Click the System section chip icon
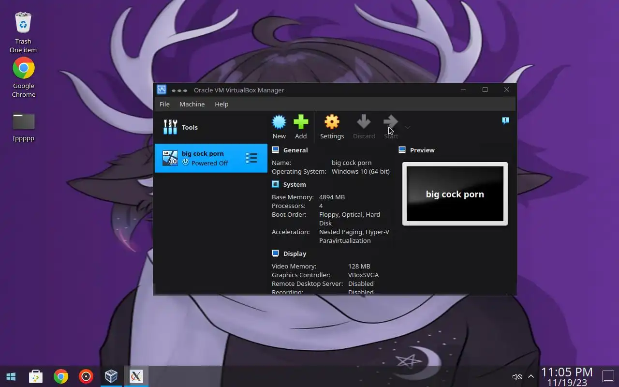The height and width of the screenshot is (387, 619). (x=275, y=184)
